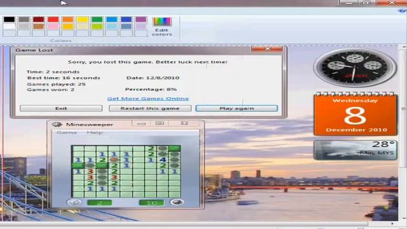407x229 pixels.
Task: Click the 'Games won: 2' text
Action: click(x=50, y=90)
